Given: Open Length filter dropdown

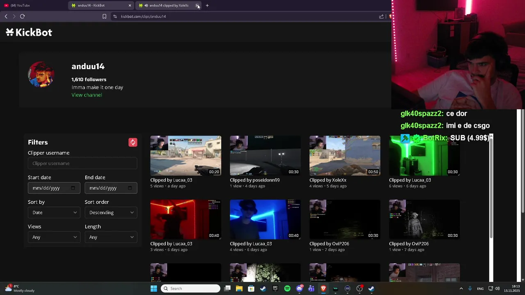Looking at the screenshot, I should 111,237.
